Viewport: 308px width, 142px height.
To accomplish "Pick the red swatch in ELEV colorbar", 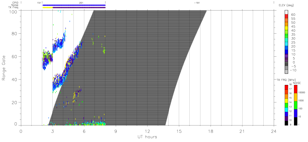I will tap(286, 16).
